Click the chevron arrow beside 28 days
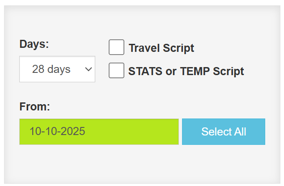284x186 pixels. point(88,69)
